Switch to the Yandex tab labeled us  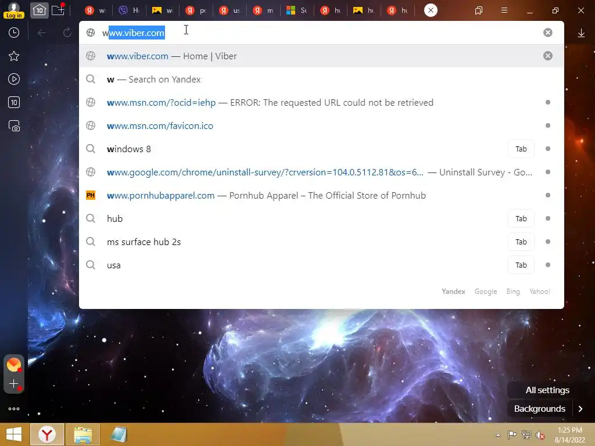[x=230, y=10]
